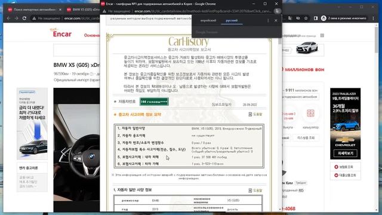Go forward in the background Chrome window
This screenshot has width=382, height=215.
pos(16,19)
